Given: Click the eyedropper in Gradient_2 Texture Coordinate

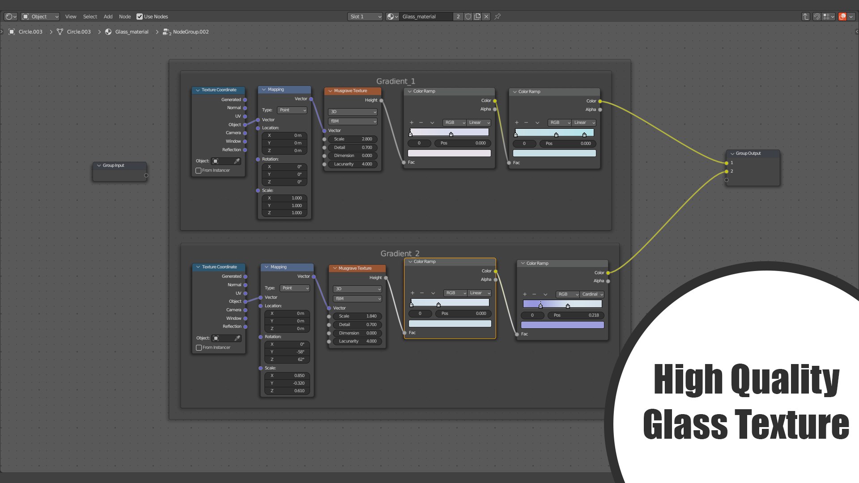Looking at the screenshot, I should [x=237, y=338].
